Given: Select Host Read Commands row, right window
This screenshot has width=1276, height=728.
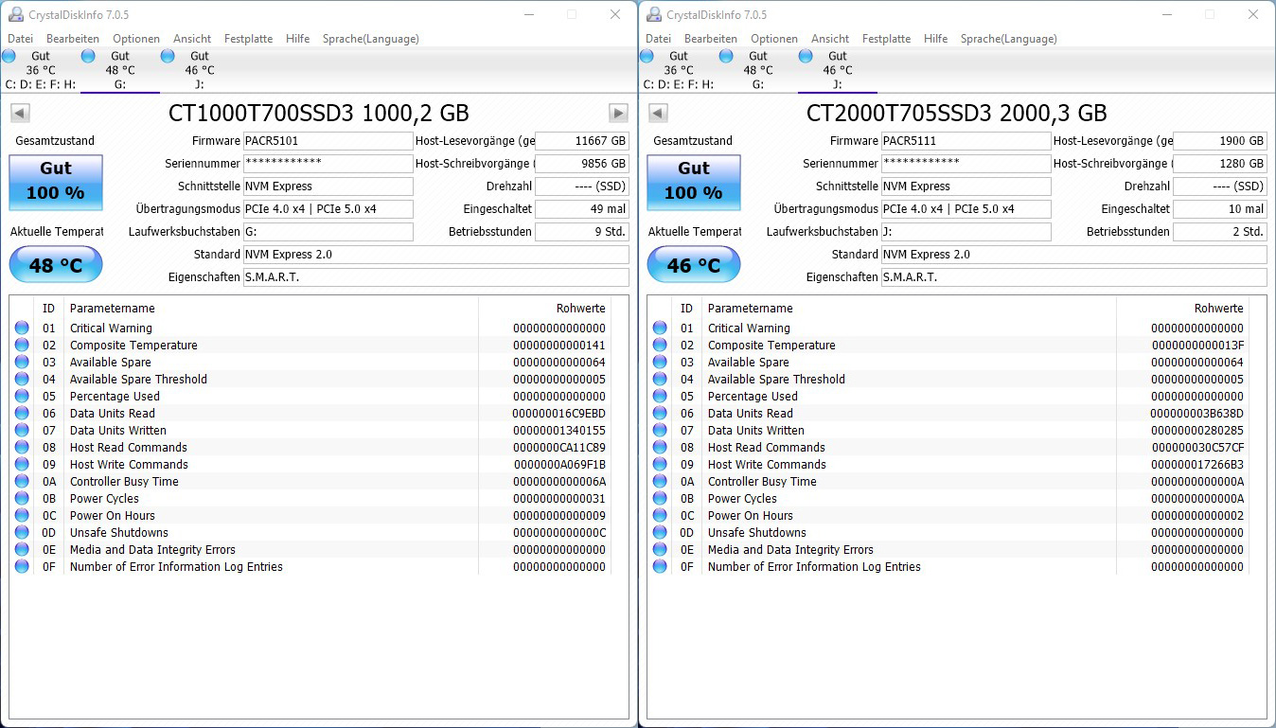Looking at the screenshot, I should point(948,448).
